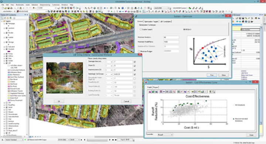
Task: Select the Zoom Out magnifier tool
Action: click(89, 8)
